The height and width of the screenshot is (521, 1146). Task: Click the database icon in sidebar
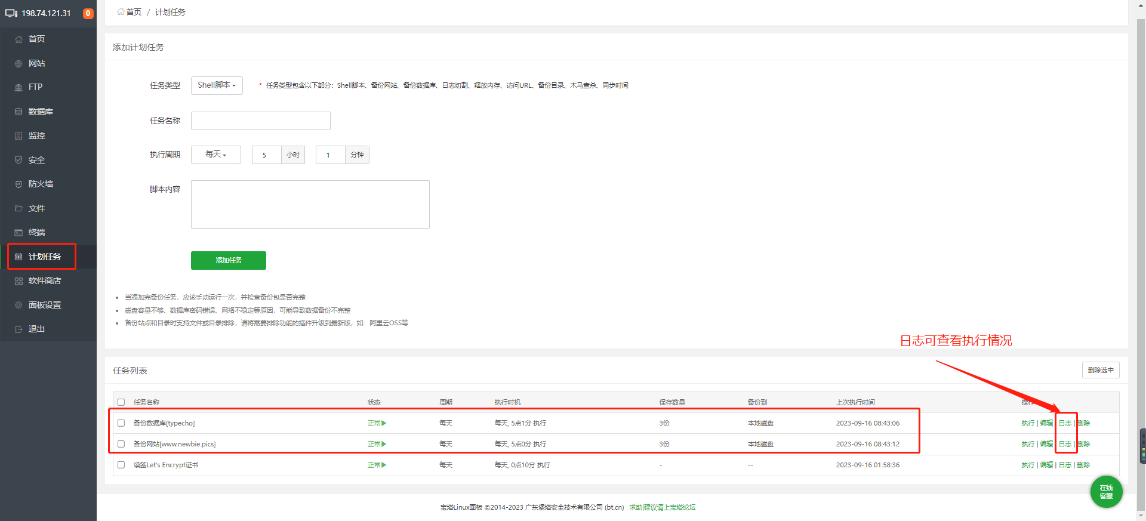pyautogui.click(x=19, y=112)
